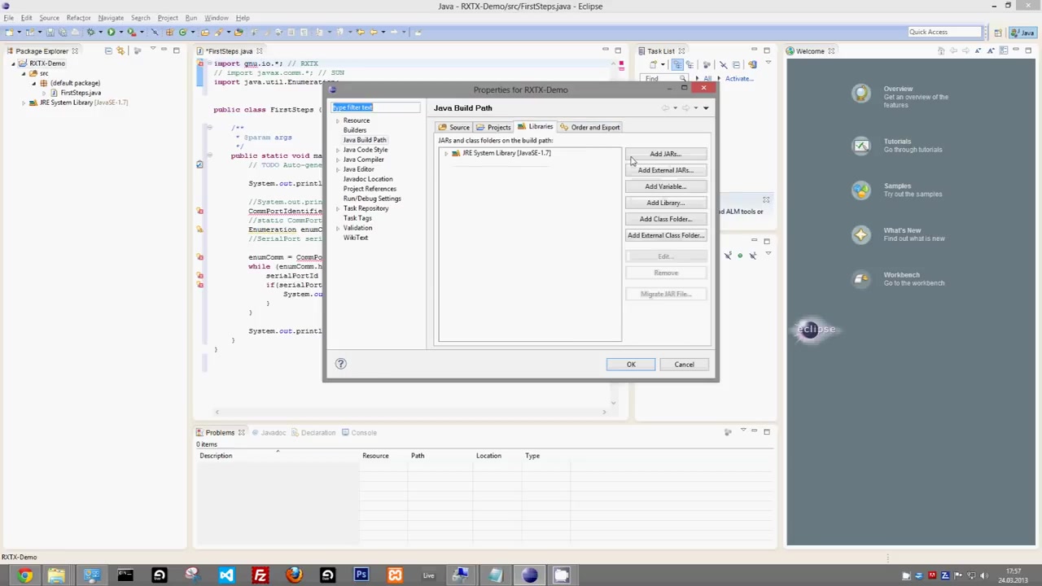The height and width of the screenshot is (586, 1042).
Task: Open the command prompt taskbar icon
Action: [x=125, y=575]
